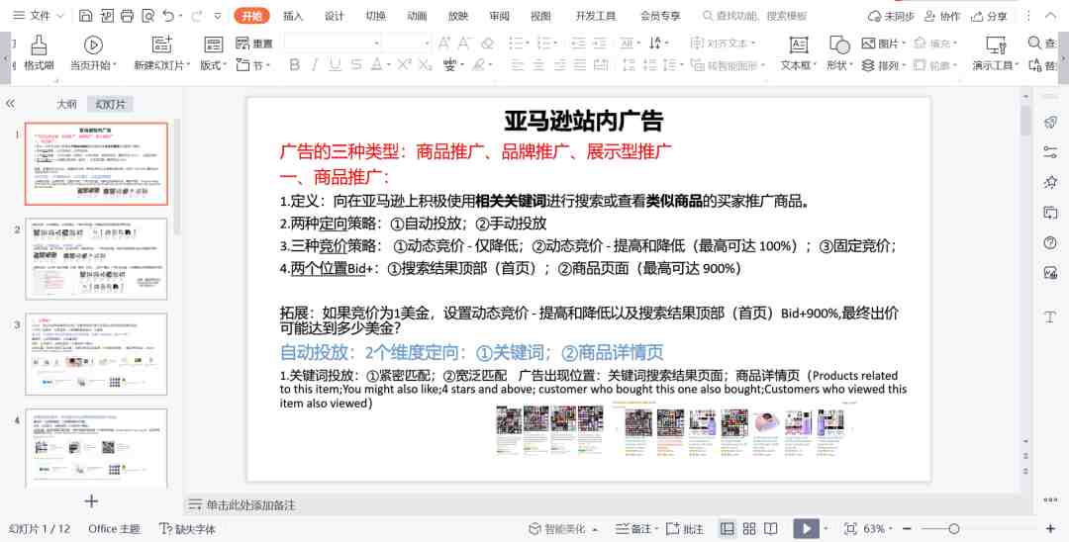
Task: Select slide 2 thumbnail
Action: pos(96,259)
